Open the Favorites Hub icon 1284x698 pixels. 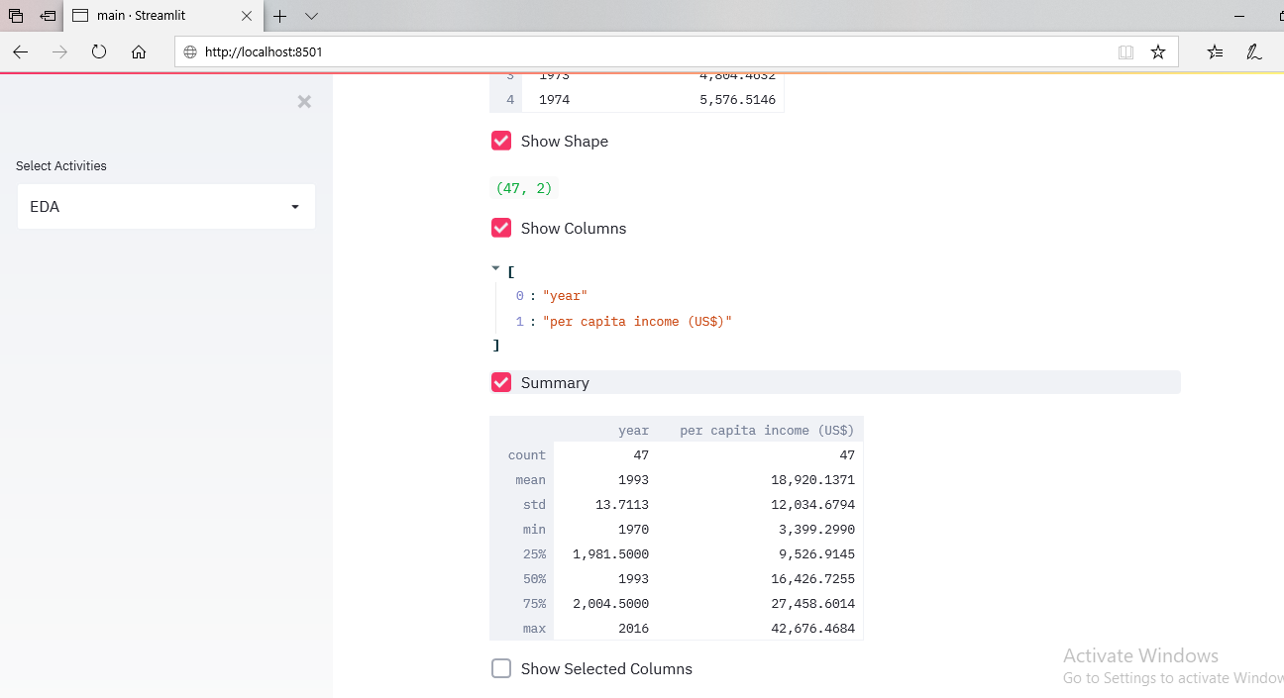point(1214,51)
